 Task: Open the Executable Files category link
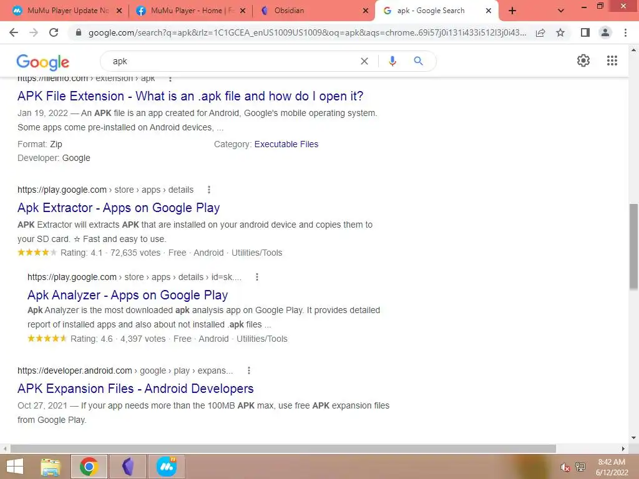click(286, 144)
